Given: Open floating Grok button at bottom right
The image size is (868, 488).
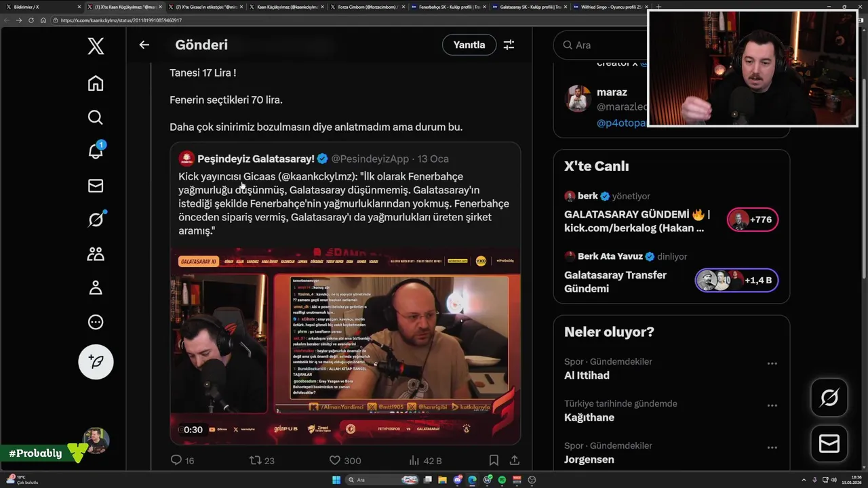Looking at the screenshot, I should (x=829, y=397).
